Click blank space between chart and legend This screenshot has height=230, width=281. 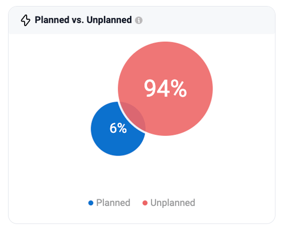click(142, 177)
